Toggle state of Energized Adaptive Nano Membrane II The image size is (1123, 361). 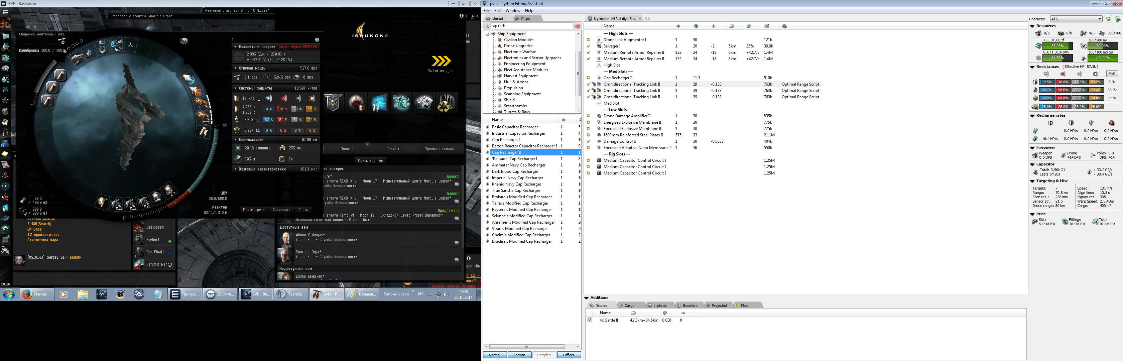[588, 148]
